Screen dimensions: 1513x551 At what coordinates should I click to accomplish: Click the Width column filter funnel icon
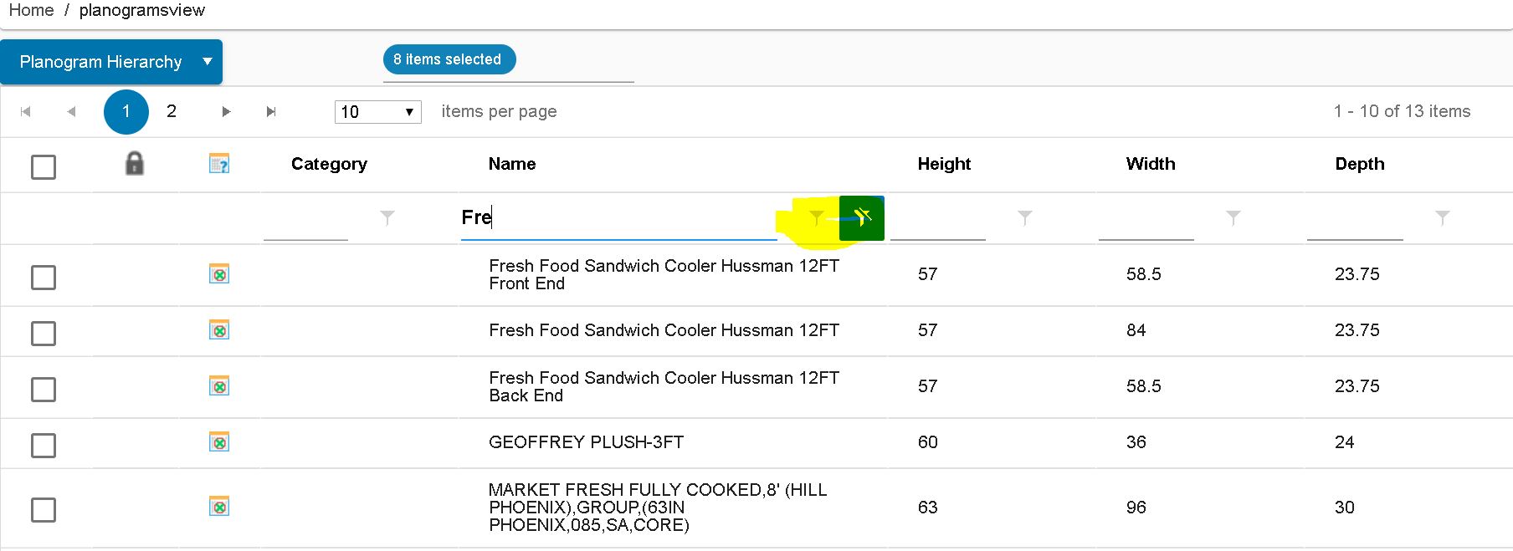point(1233,218)
